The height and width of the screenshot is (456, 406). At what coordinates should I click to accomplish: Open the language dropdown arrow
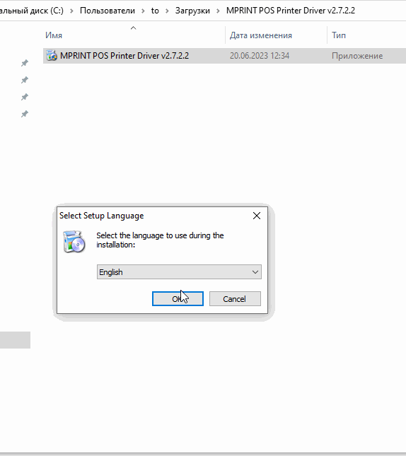click(x=255, y=272)
